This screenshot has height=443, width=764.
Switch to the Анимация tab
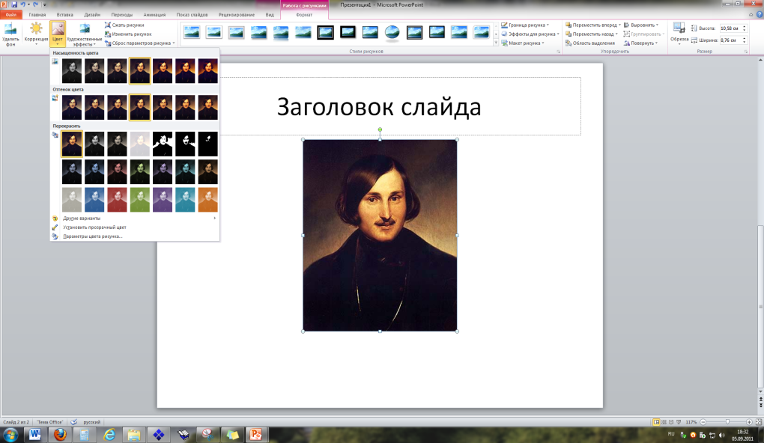(x=154, y=15)
